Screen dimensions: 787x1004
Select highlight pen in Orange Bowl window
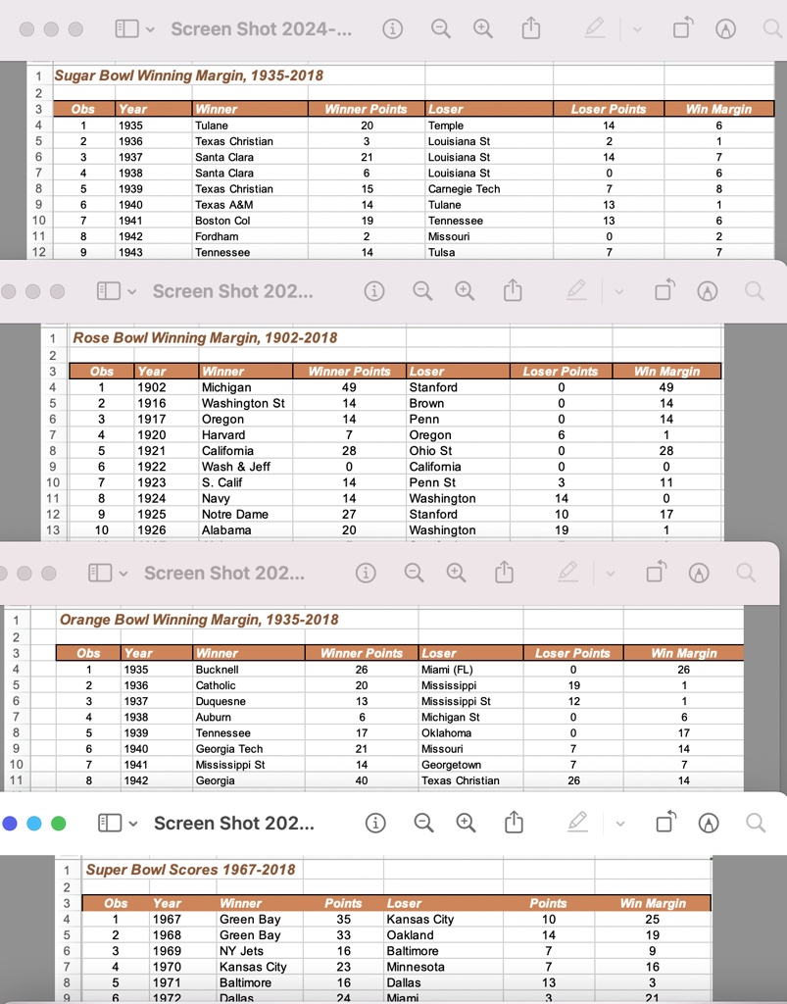coord(568,573)
